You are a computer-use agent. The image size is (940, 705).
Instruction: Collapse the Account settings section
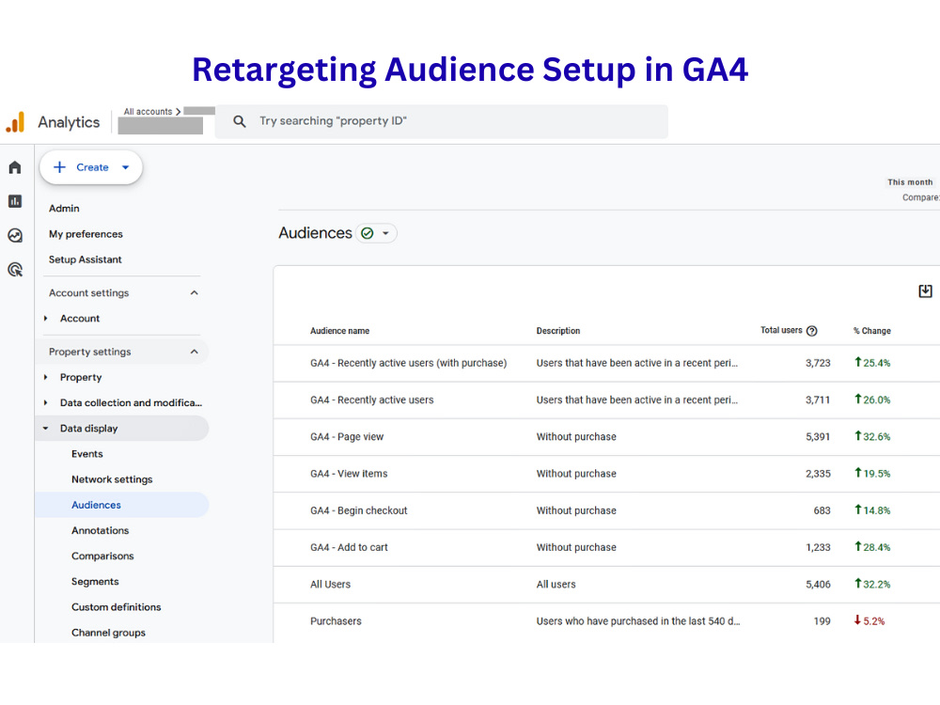[x=195, y=292]
